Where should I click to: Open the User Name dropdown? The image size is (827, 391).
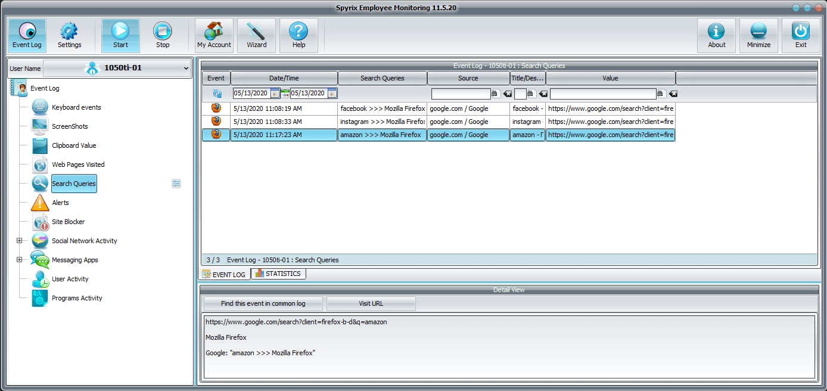click(117, 68)
